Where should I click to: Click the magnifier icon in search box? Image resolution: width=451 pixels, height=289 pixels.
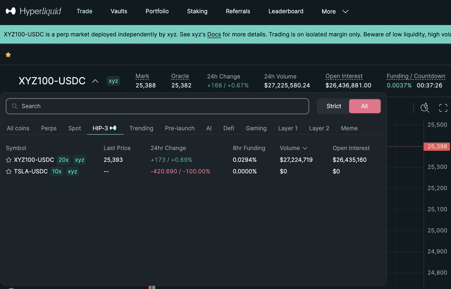(x=15, y=106)
